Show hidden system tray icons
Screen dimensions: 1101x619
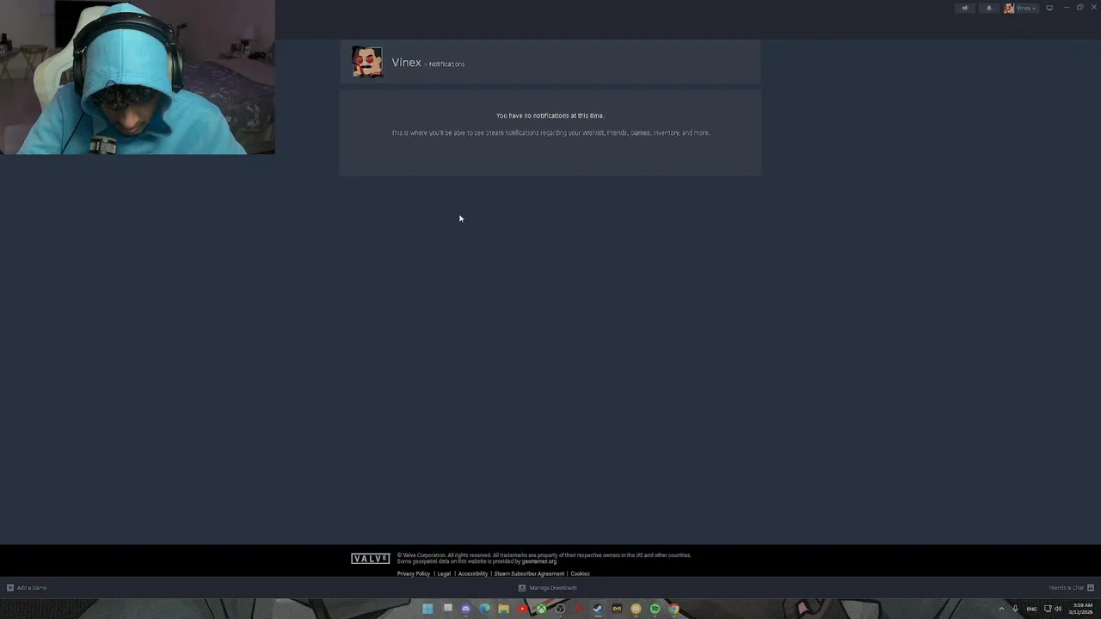point(1001,609)
